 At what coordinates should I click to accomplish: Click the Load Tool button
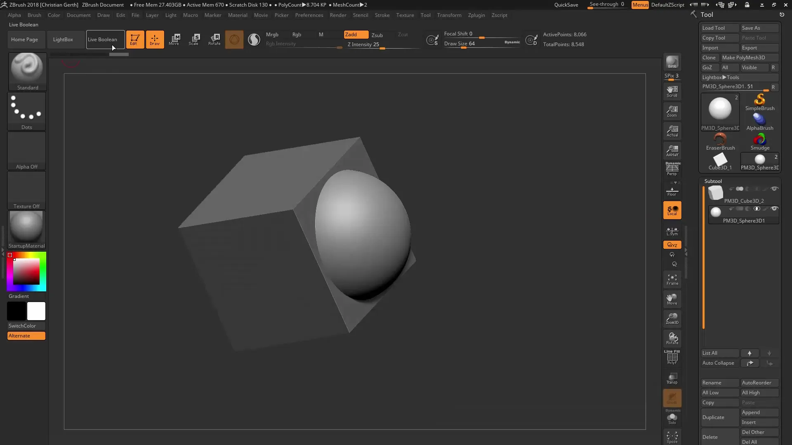[720, 28]
